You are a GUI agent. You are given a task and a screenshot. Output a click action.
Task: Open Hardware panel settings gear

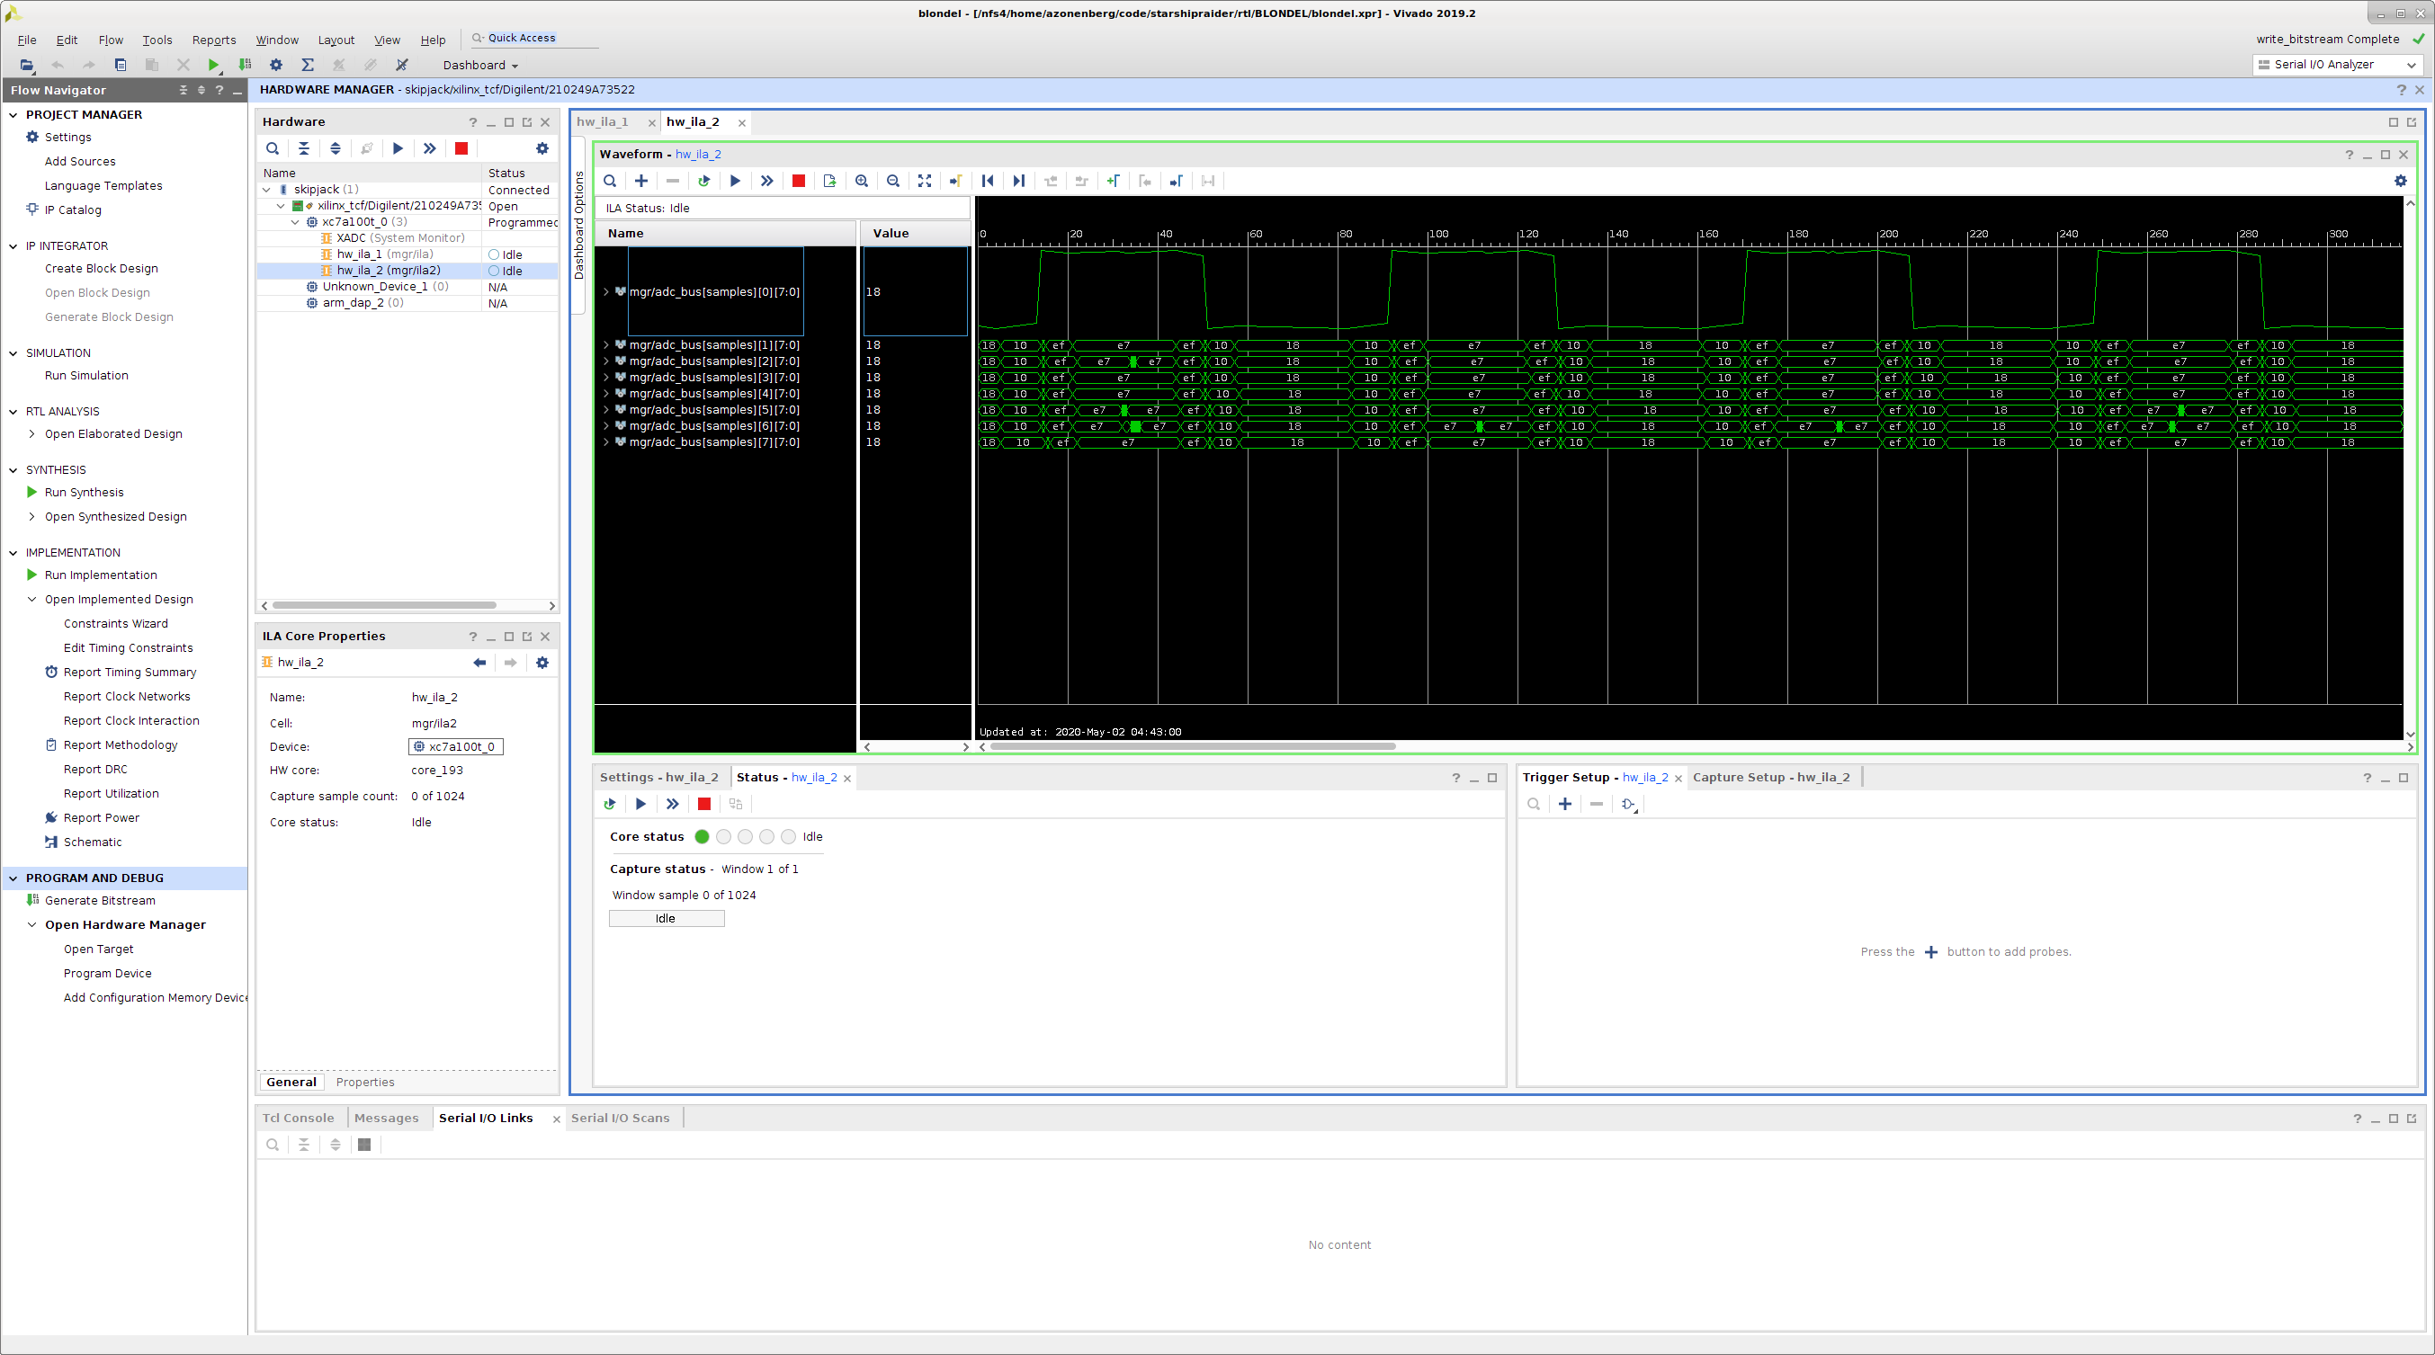tap(542, 148)
